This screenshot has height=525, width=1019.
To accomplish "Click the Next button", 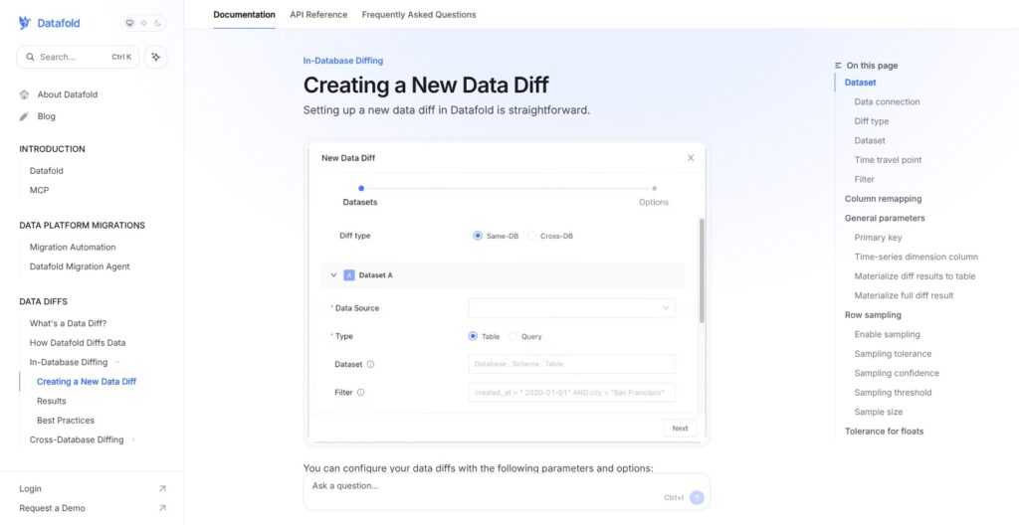I will (x=680, y=429).
